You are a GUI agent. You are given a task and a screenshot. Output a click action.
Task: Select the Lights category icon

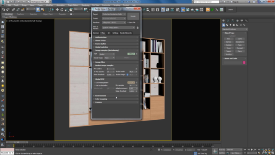tap(230, 25)
